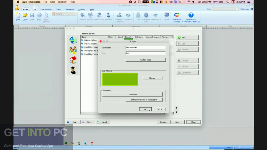Click the Questions Comments help icon
This screenshot has height=150, width=267.
click(191, 17)
